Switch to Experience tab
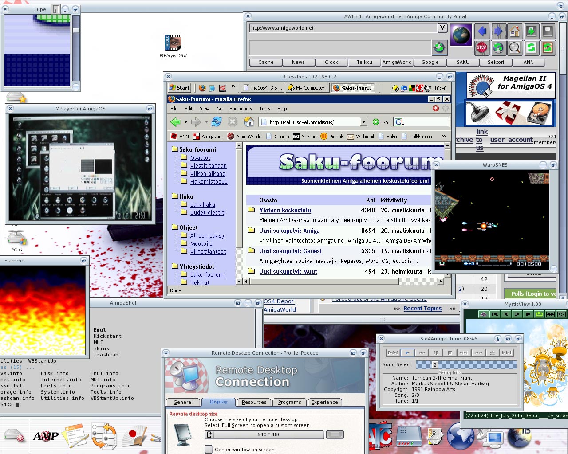 click(325, 402)
